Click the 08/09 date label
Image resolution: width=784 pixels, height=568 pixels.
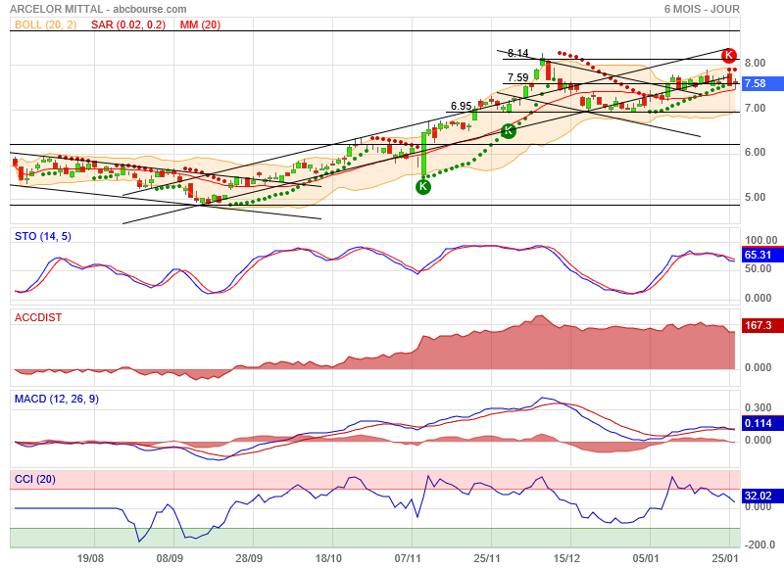[x=170, y=558]
